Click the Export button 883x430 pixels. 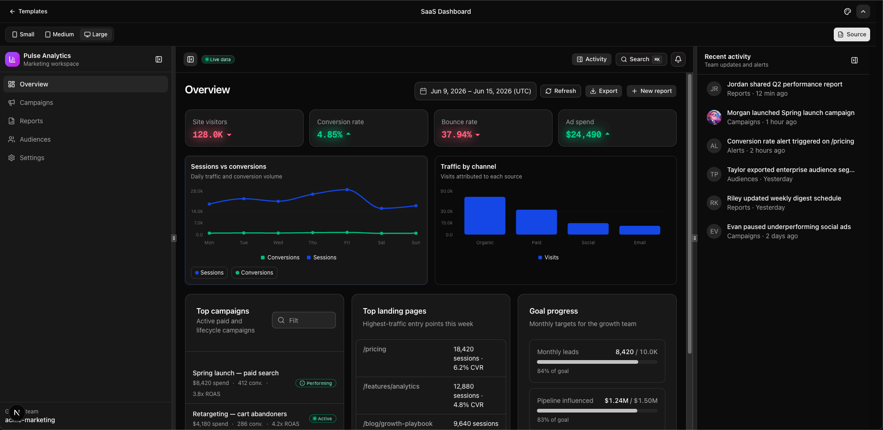(x=603, y=91)
